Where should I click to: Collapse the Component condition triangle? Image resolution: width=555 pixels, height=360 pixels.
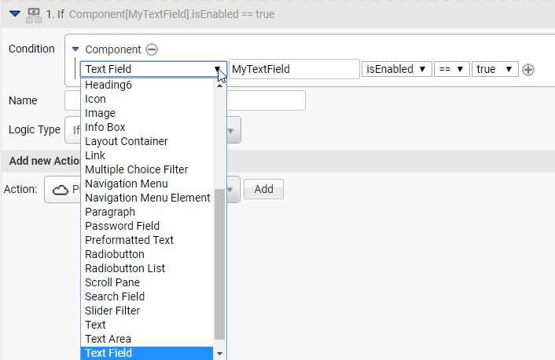pyautogui.click(x=75, y=49)
